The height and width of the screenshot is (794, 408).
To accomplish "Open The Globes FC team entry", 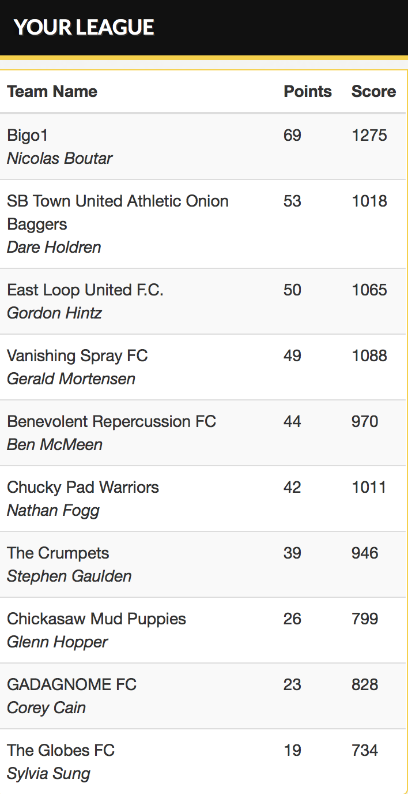I will (x=61, y=750).
